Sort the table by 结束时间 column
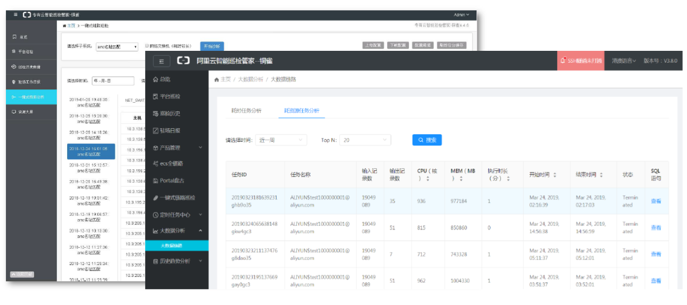 (x=601, y=175)
